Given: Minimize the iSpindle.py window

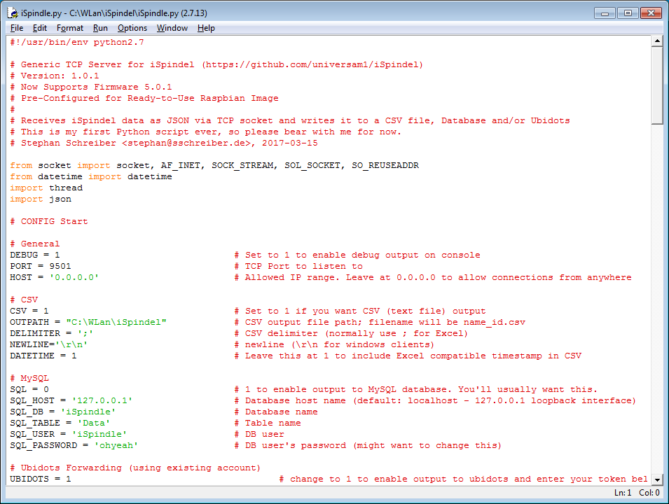Looking at the screenshot, I should tap(605, 13).
